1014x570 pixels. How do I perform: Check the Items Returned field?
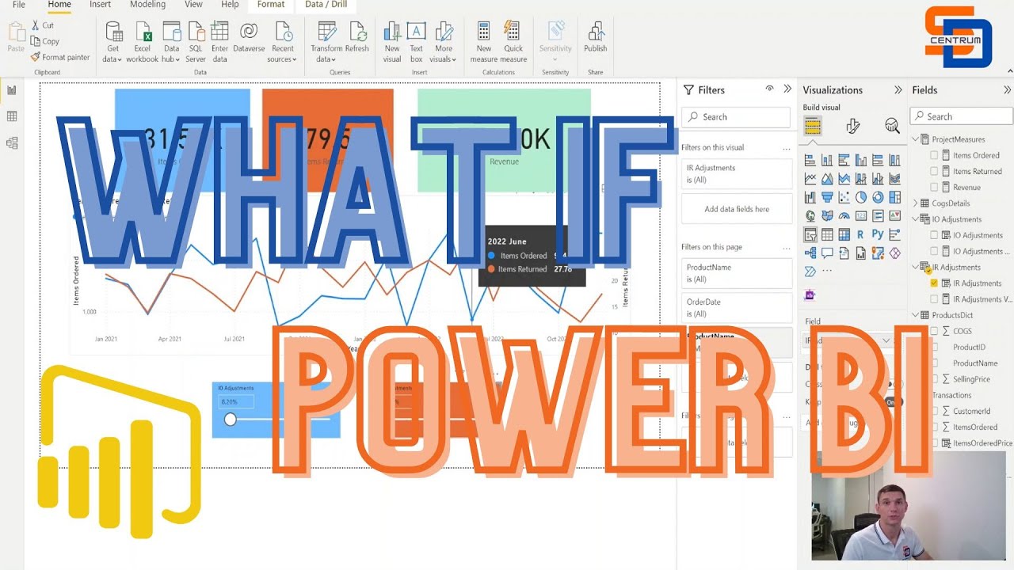pos(934,171)
